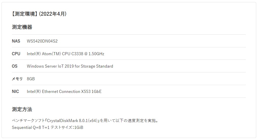
Task: Click the OS row label
Action: pyautogui.click(x=15, y=66)
